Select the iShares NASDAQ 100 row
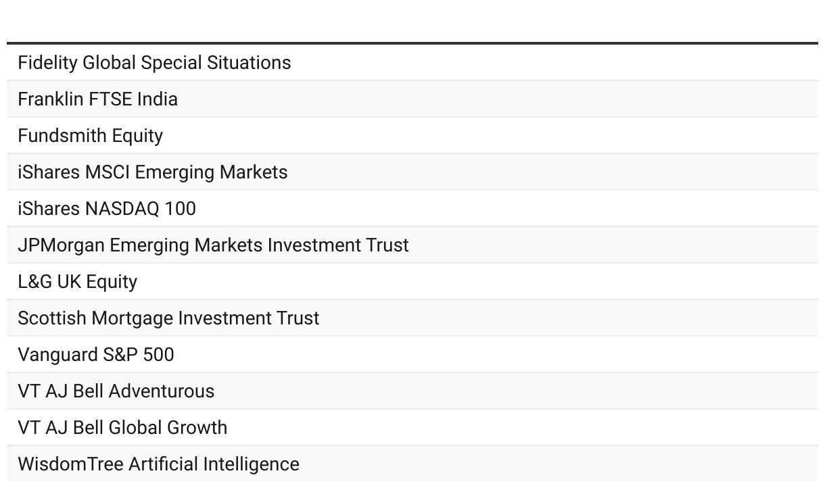825x488 pixels. [412, 209]
